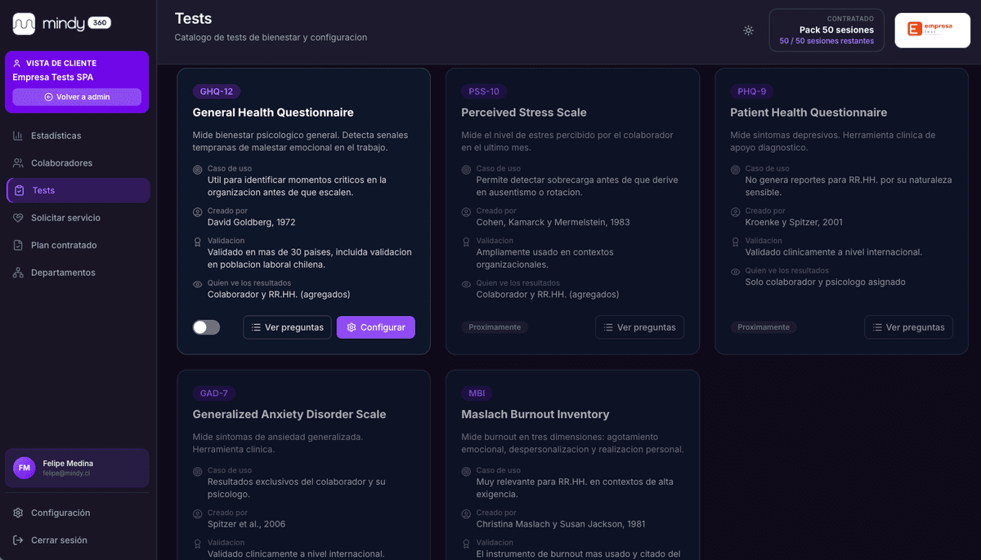Click the Estadísticas bar chart icon
The image size is (981, 560).
click(18, 136)
